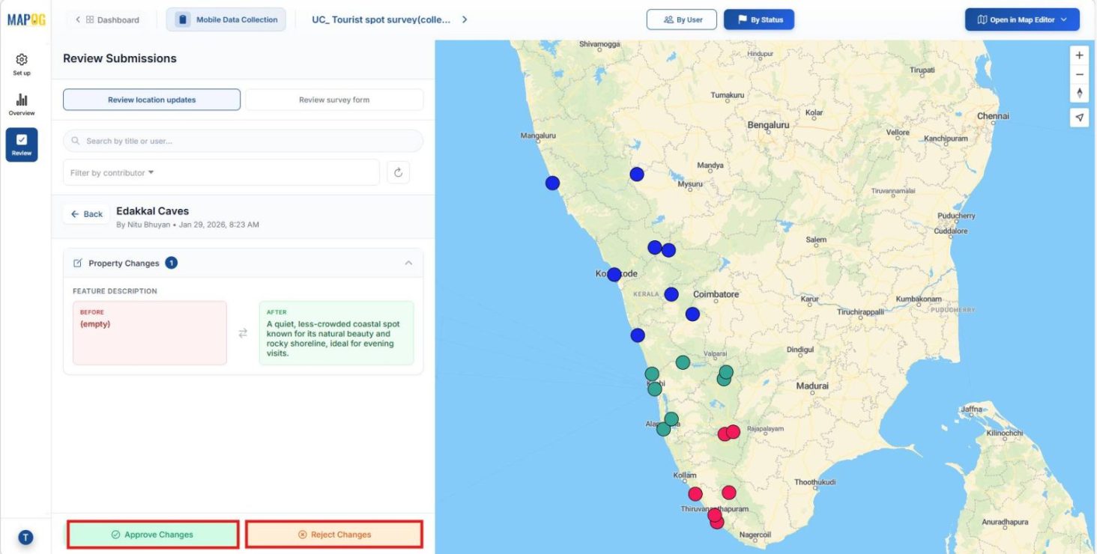Click the locate-me arrow on map
1097x554 pixels.
pos(1079,118)
